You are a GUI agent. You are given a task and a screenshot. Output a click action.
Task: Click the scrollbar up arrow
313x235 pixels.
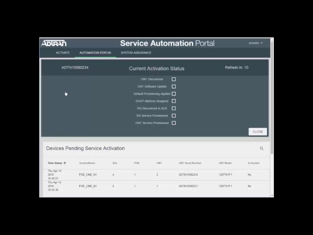pos(272,40)
